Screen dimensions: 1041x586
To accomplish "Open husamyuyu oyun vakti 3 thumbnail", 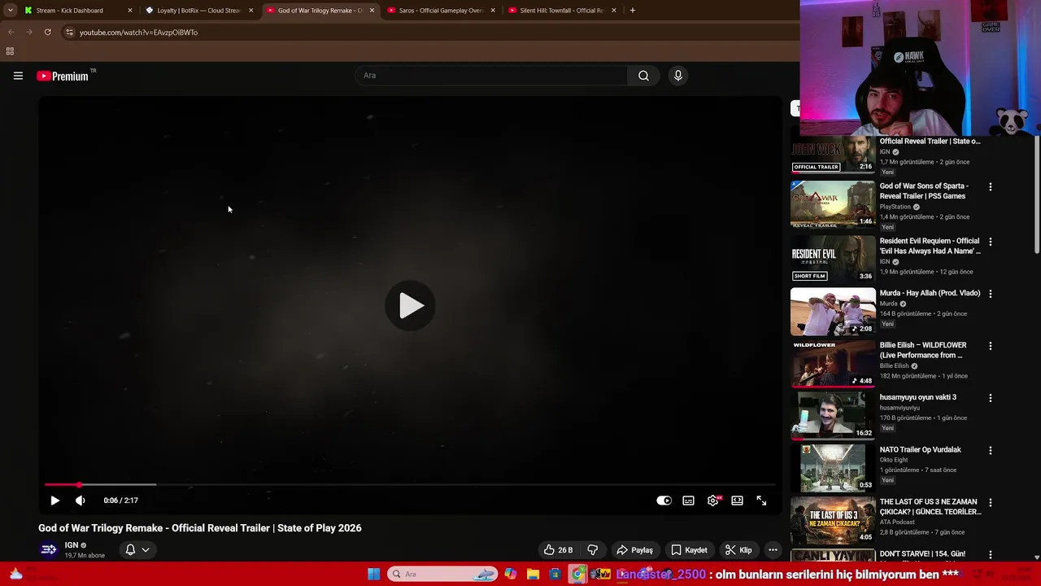I will [x=833, y=414].
